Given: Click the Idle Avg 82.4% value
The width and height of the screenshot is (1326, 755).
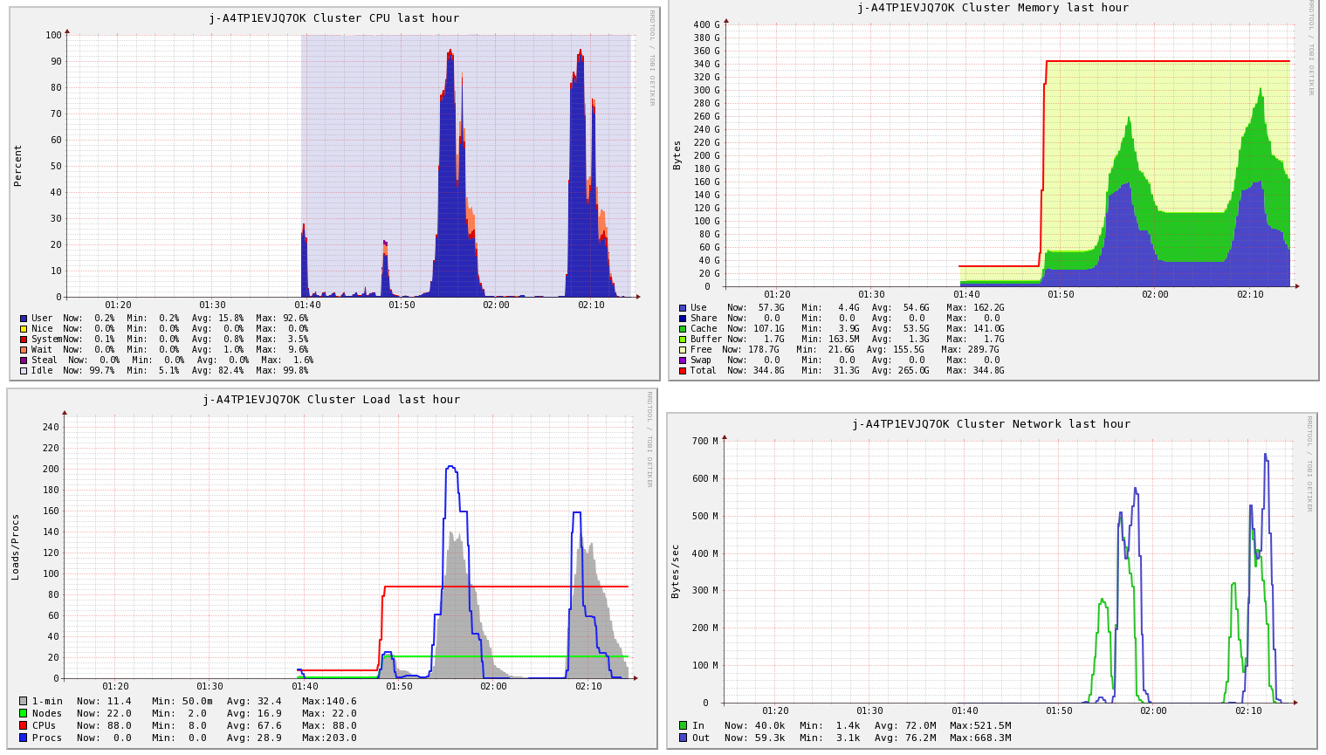Looking at the screenshot, I should [231, 371].
